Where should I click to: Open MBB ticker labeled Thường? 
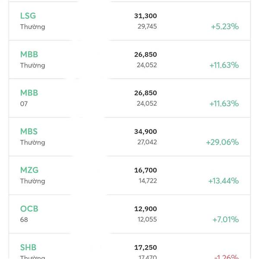click(29, 54)
